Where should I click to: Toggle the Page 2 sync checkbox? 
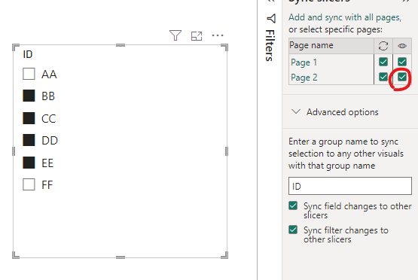383,77
